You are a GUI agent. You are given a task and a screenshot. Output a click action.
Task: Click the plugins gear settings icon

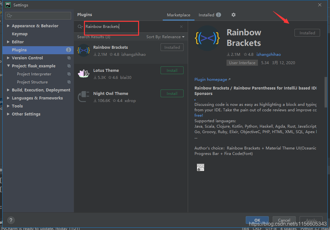point(233,15)
